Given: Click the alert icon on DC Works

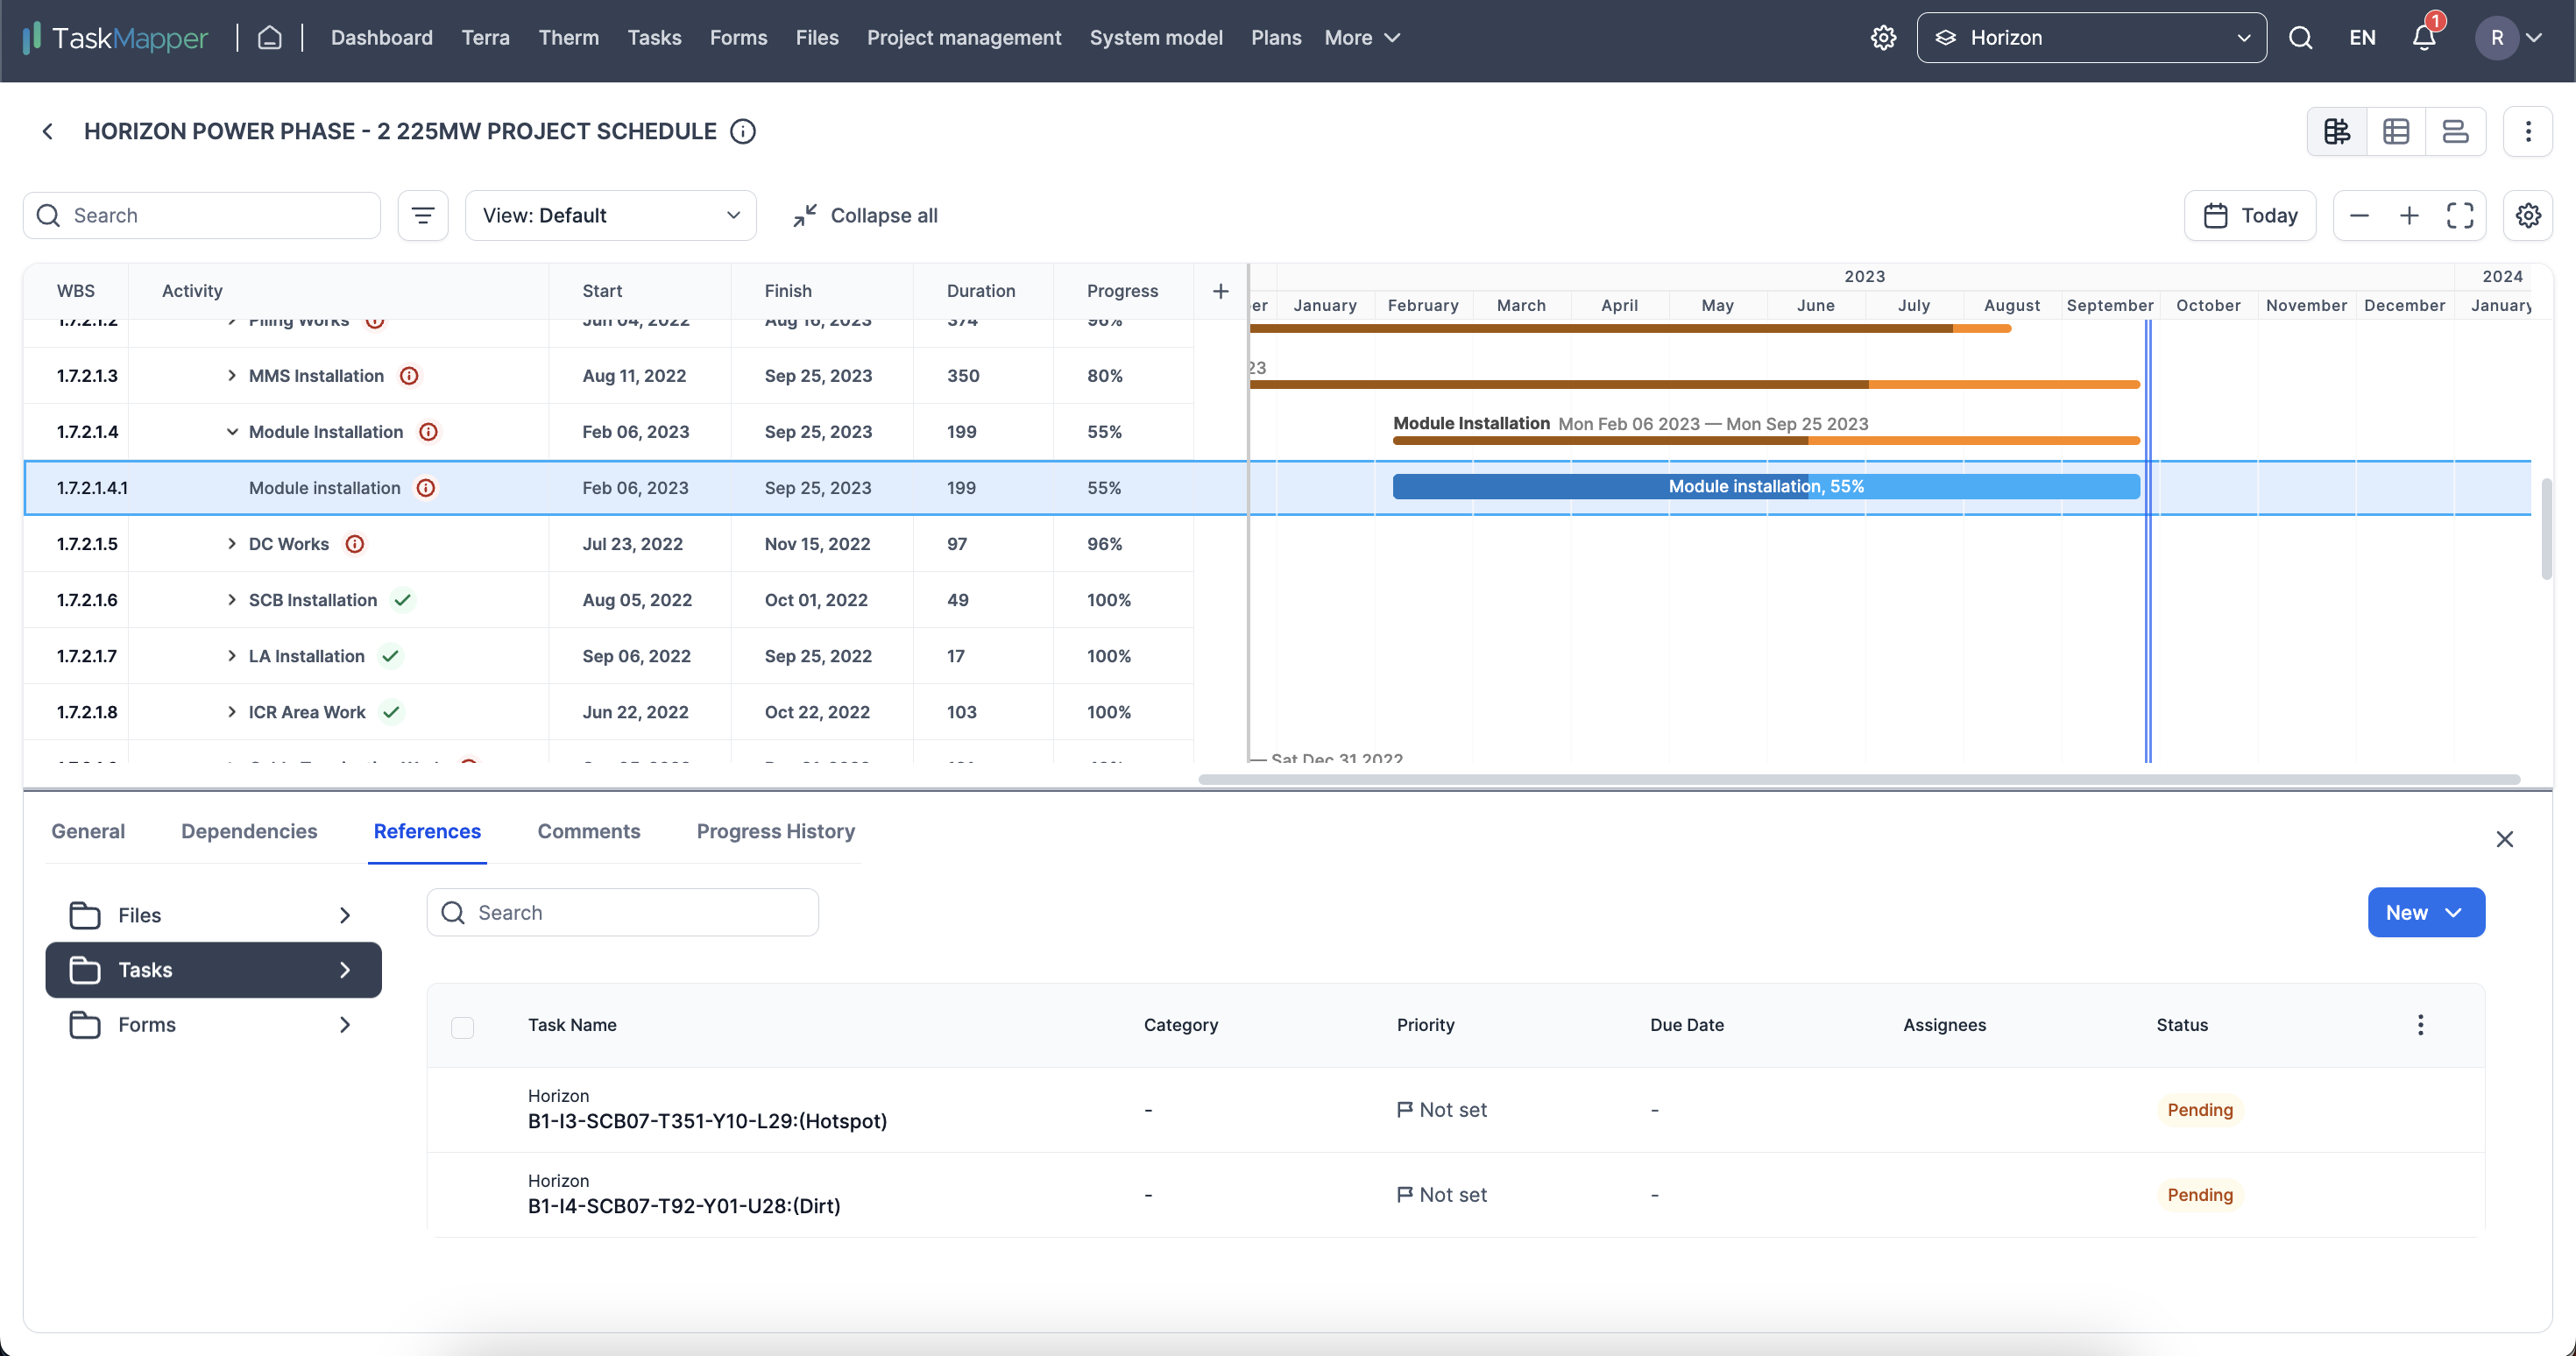Looking at the screenshot, I should tap(354, 544).
